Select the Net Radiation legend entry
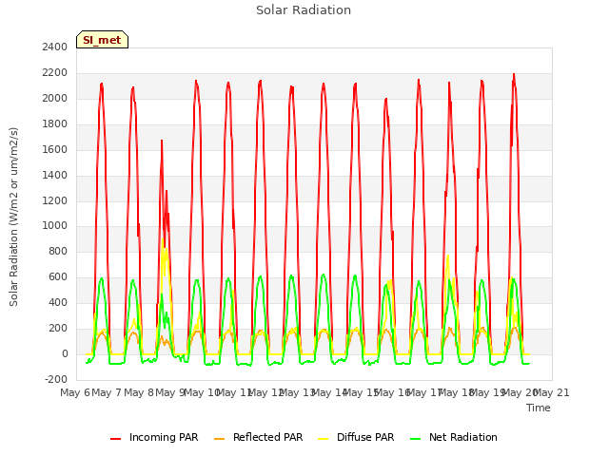The width and height of the screenshot is (609, 456). 454,437
